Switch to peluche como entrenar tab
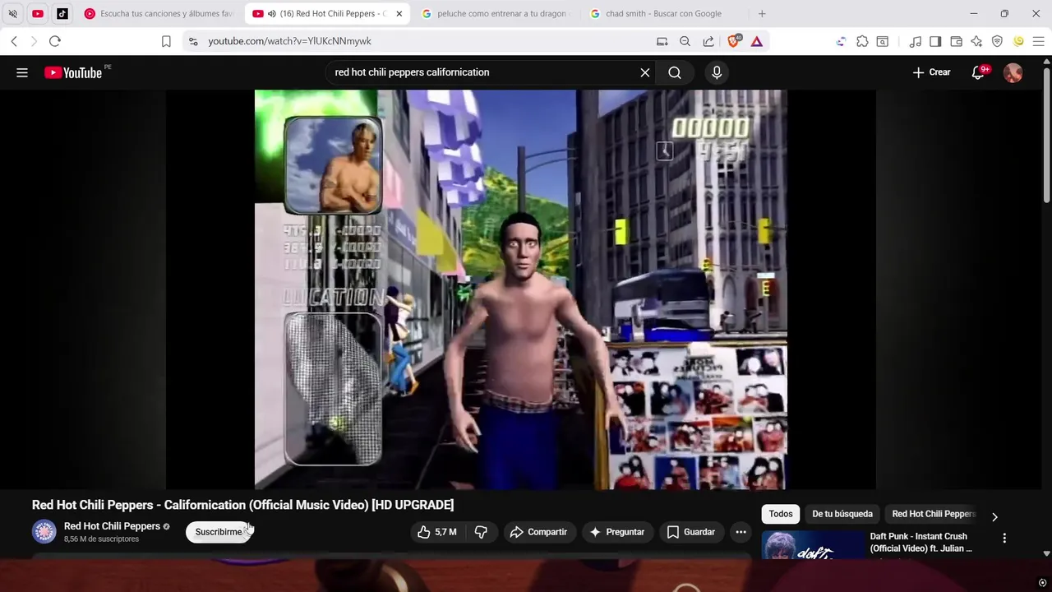Screen dimensions: 1052x592 click(496, 14)
